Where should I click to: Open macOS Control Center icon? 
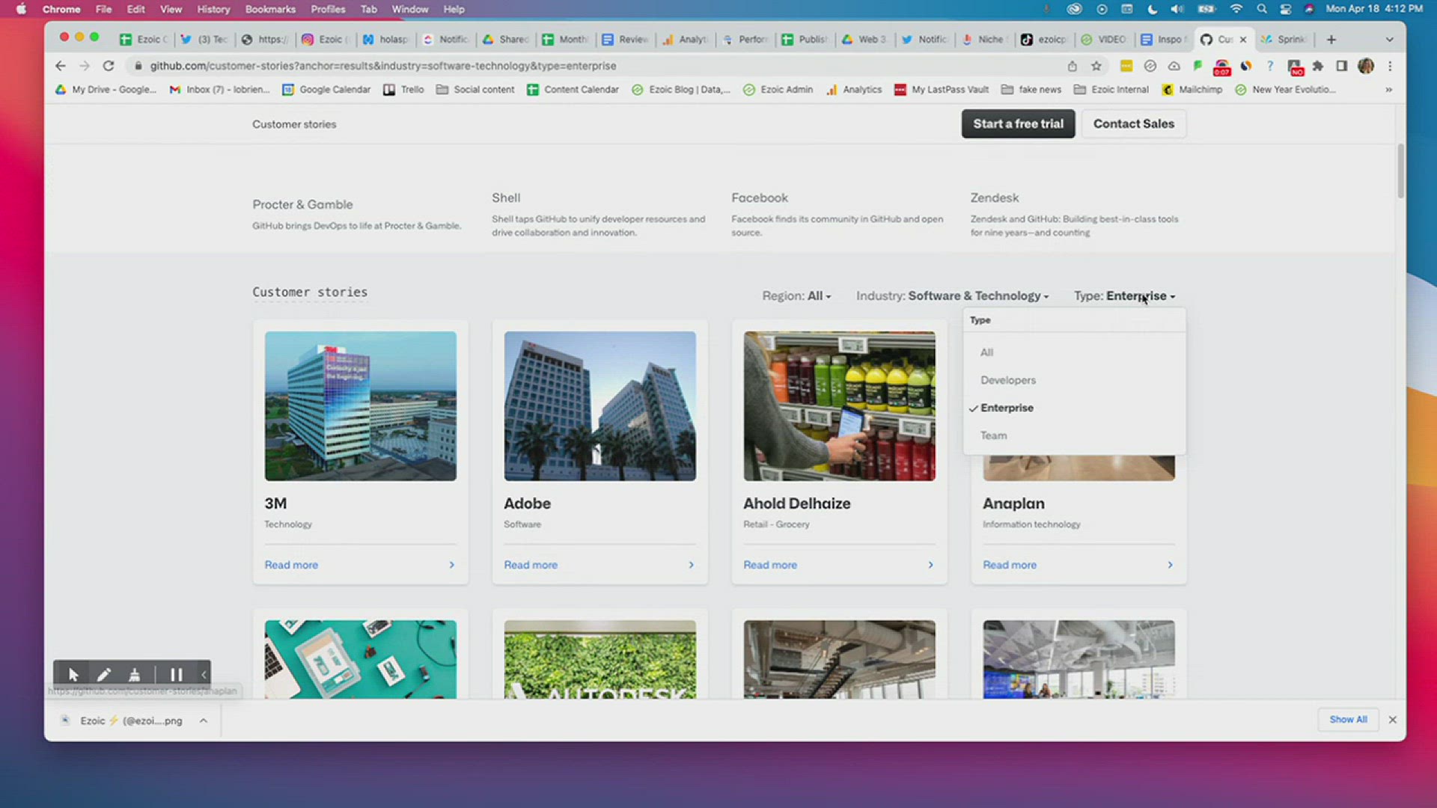1286,9
